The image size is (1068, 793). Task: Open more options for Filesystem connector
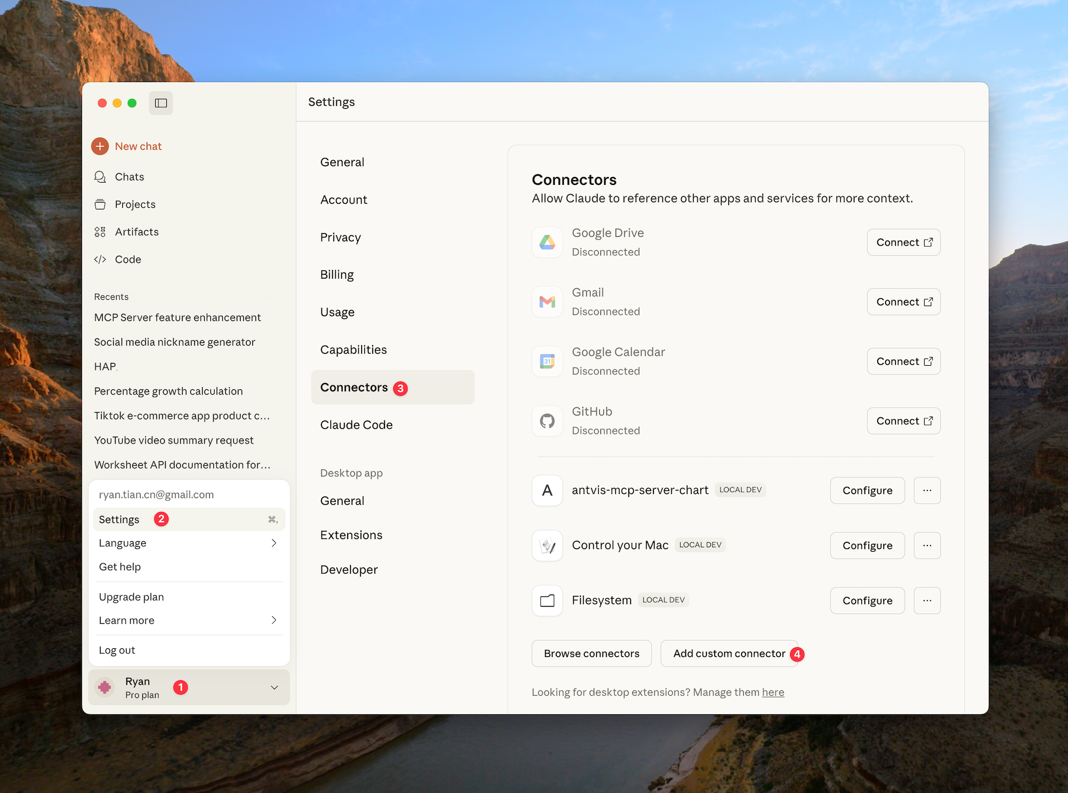tap(927, 600)
